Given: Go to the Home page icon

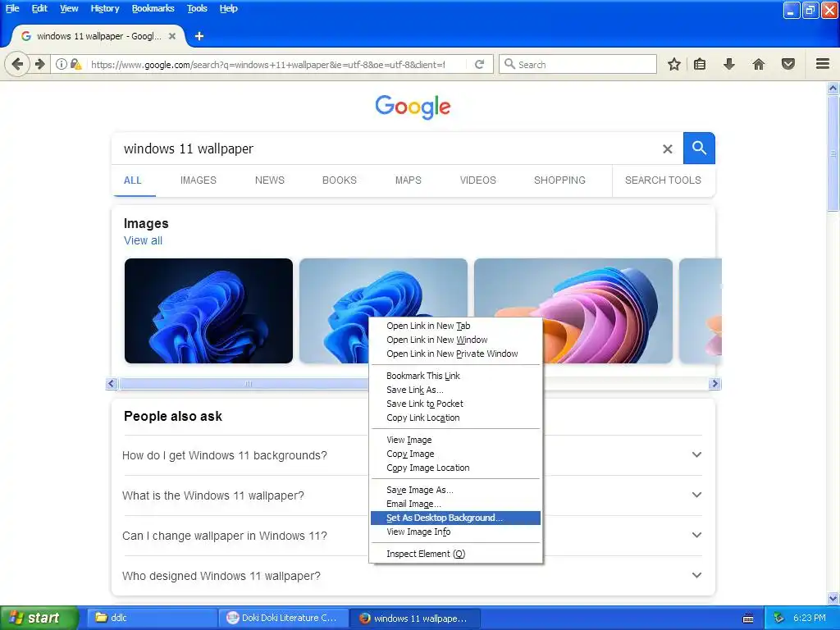Looking at the screenshot, I should coord(759,64).
